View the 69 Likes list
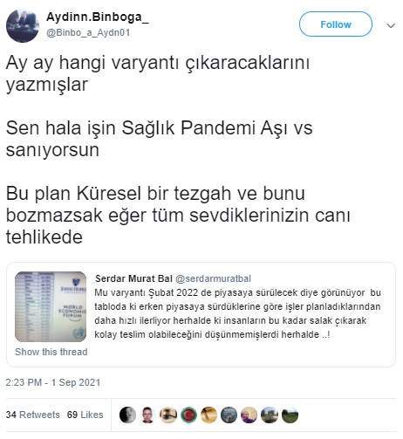The height and width of the screenshot is (439, 403). pyautogui.click(x=85, y=415)
